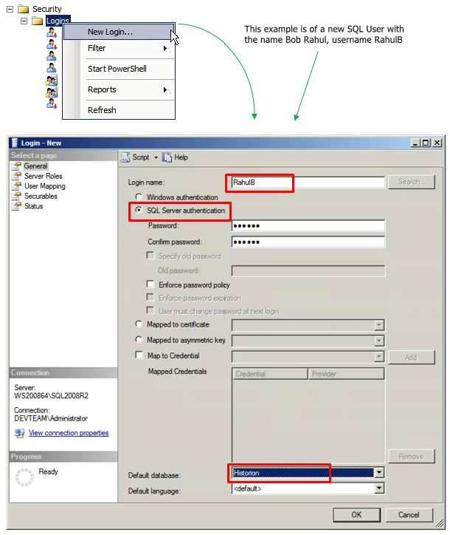Choose Mapped to certificate option
The width and height of the screenshot is (450, 535).
point(139,324)
